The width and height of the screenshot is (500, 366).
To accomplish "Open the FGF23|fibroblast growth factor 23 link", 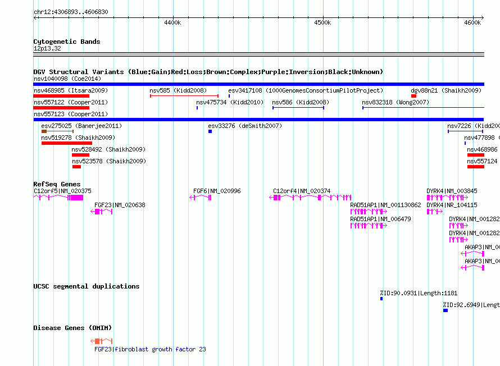I will 150,349.
